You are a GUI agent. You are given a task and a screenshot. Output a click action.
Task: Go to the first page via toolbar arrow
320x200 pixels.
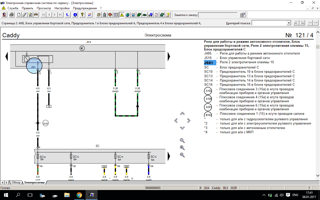pyautogui.click(x=43, y=15)
